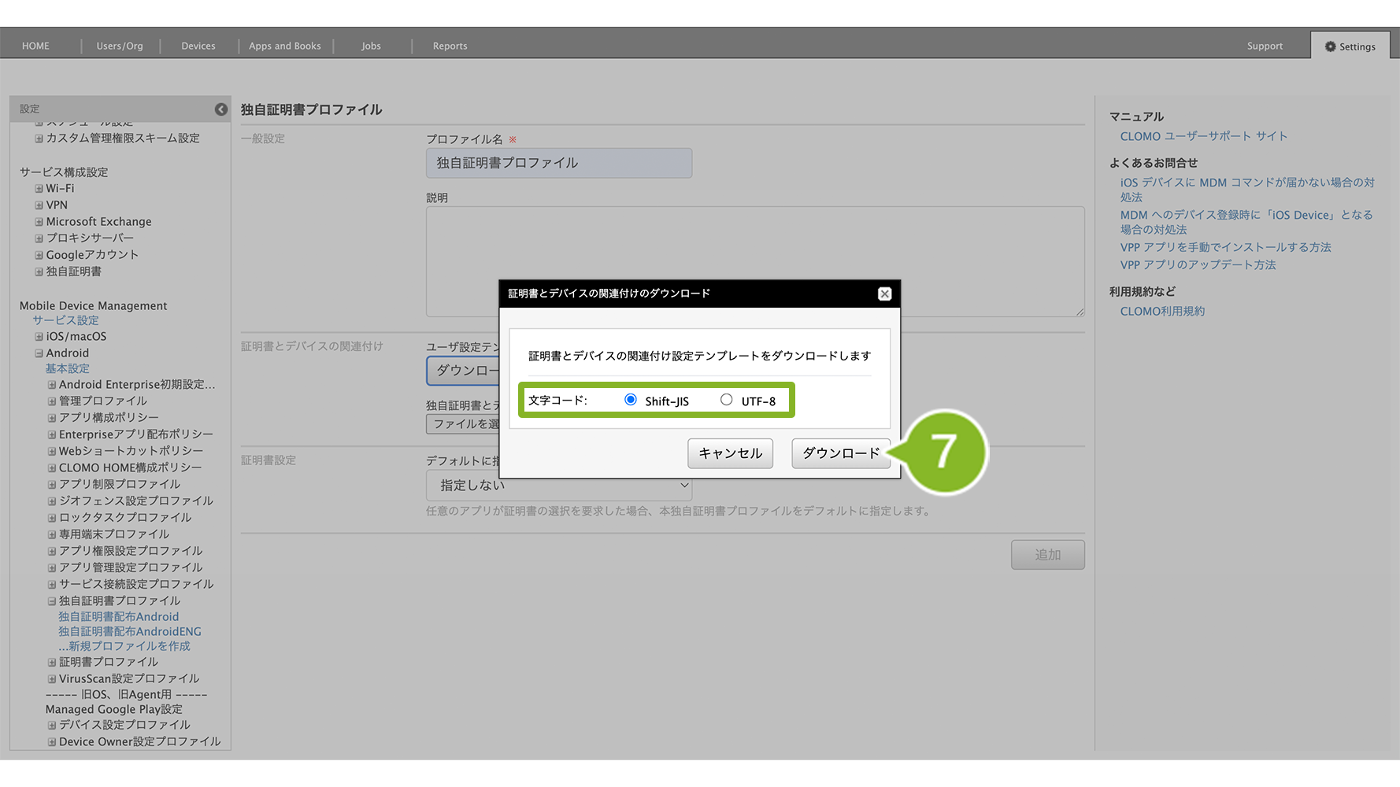Screen dimensions: 1400x787
Task: Open the Devices menu tab
Action: click(x=198, y=46)
